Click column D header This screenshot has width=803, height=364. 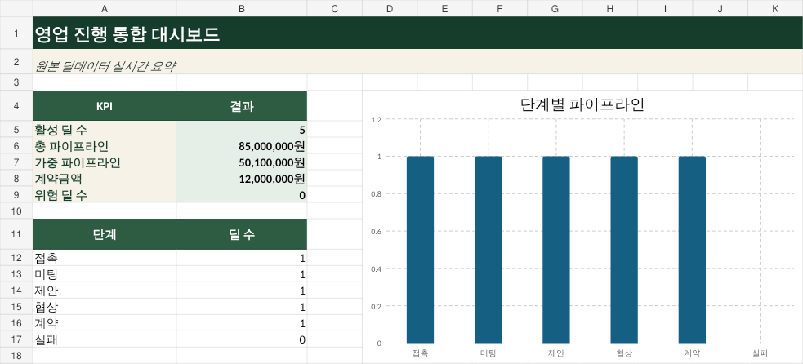(390, 8)
